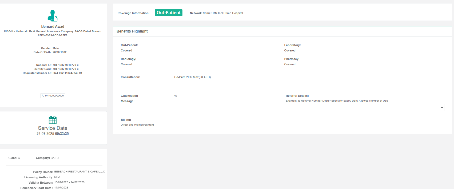454x189 pixels.
Task: Click the CAT D category value
Action: click(54, 158)
